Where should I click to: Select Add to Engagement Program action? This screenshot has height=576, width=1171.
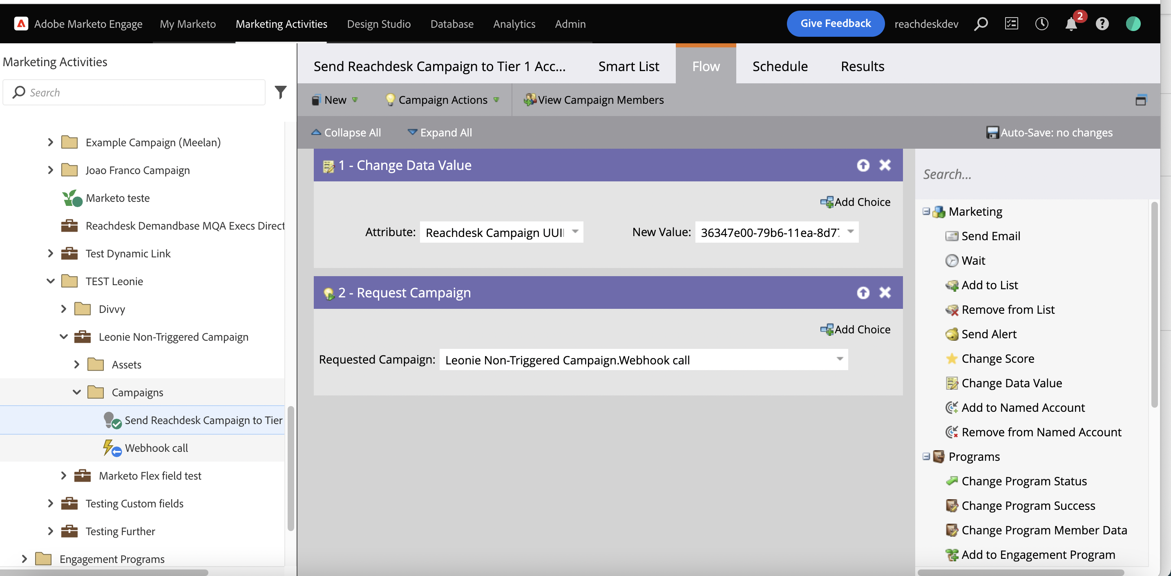(1030, 555)
